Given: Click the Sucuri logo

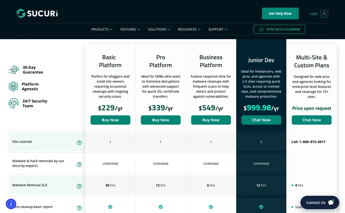Looking at the screenshot, I should (x=37, y=13).
